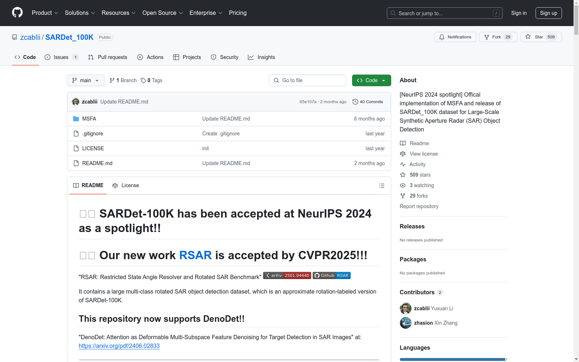Expand the Solutions menu

80,13
